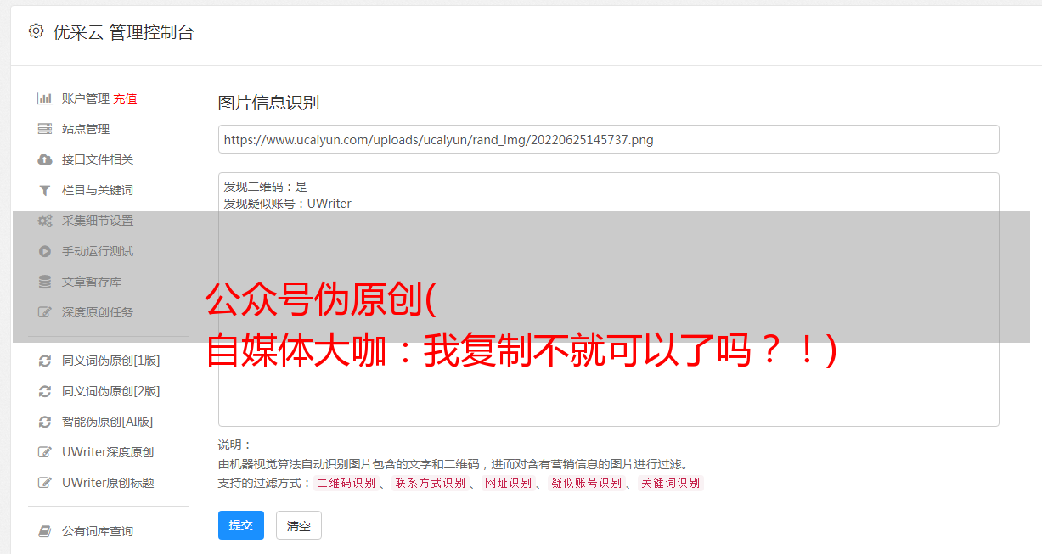This screenshot has width=1042, height=554.
Task: Click the 网址识别 tag
Action: click(508, 483)
